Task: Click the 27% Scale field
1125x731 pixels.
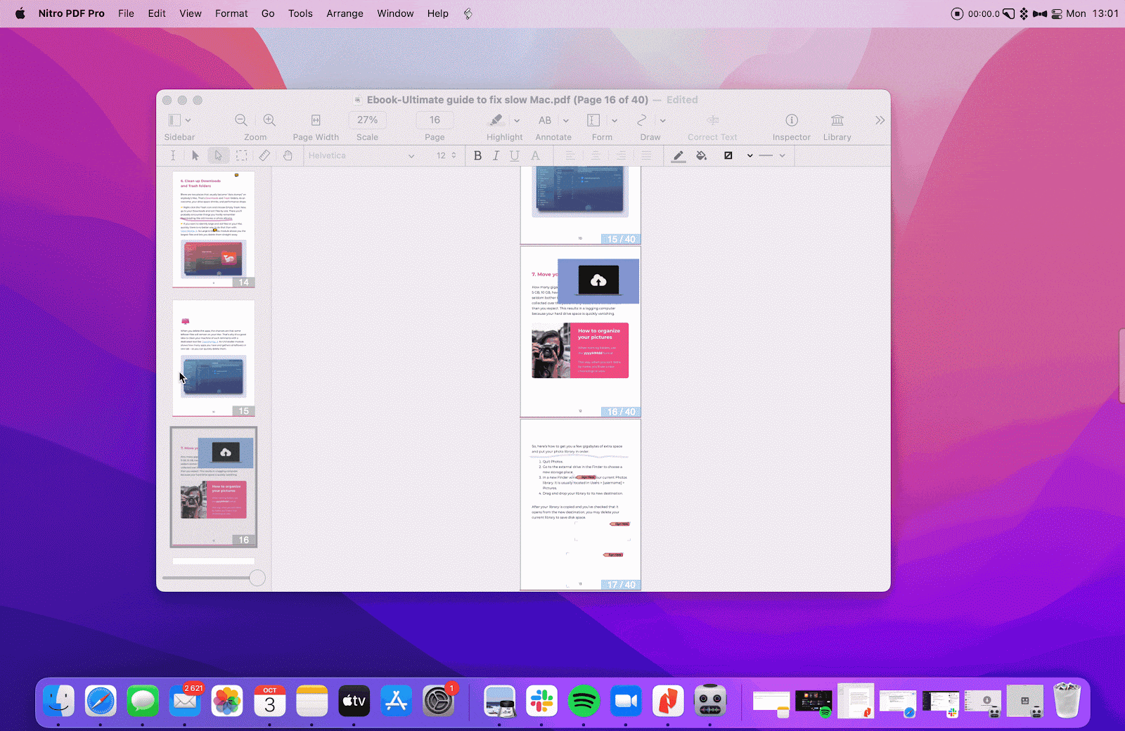Action: [367, 120]
